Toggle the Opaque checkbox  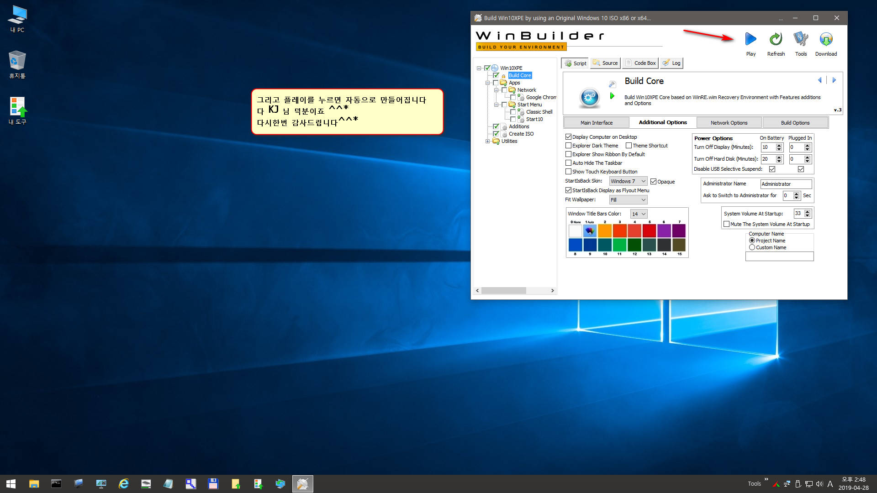pyautogui.click(x=653, y=182)
